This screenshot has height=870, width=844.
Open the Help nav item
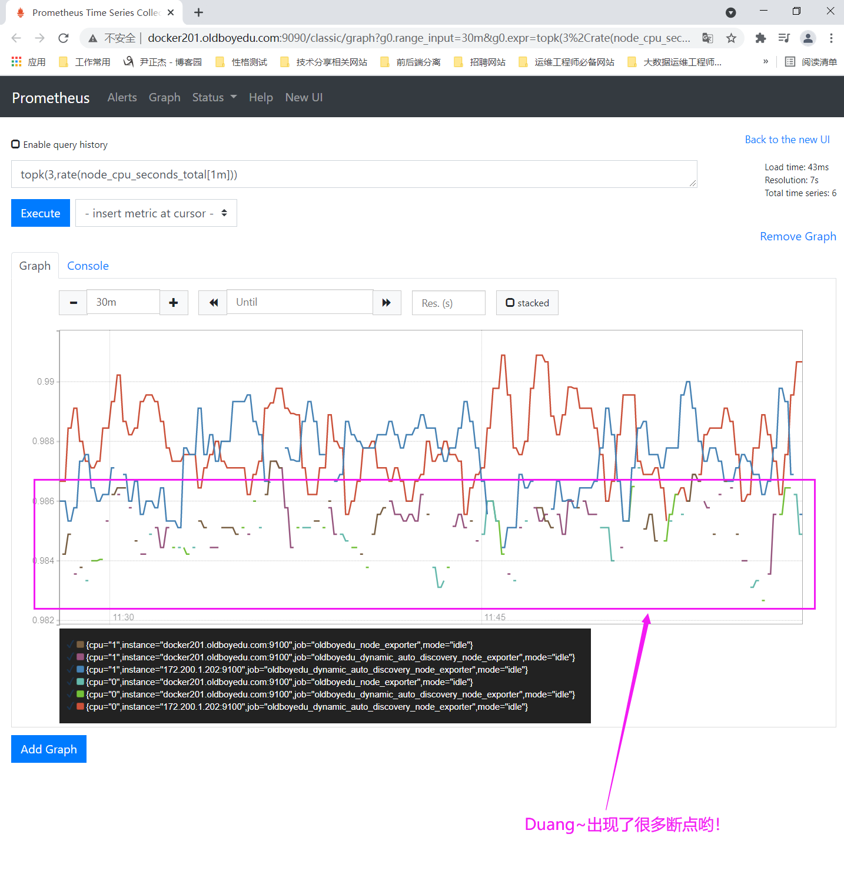(x=261, y=98)
